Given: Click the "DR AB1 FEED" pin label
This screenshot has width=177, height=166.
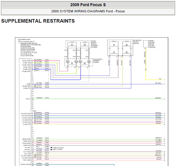Looking at the screenshot, I should (26, 61).
